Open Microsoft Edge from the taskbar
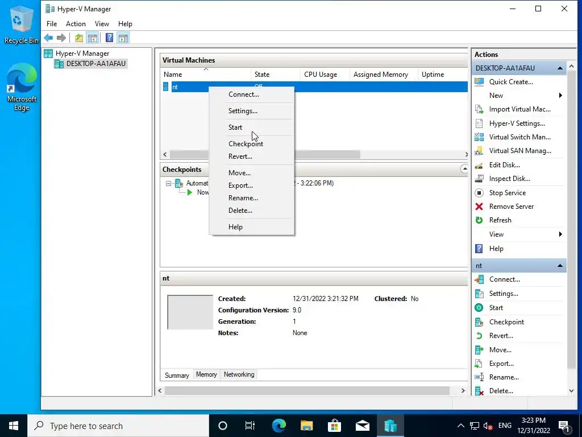 (x=279, y=426)
